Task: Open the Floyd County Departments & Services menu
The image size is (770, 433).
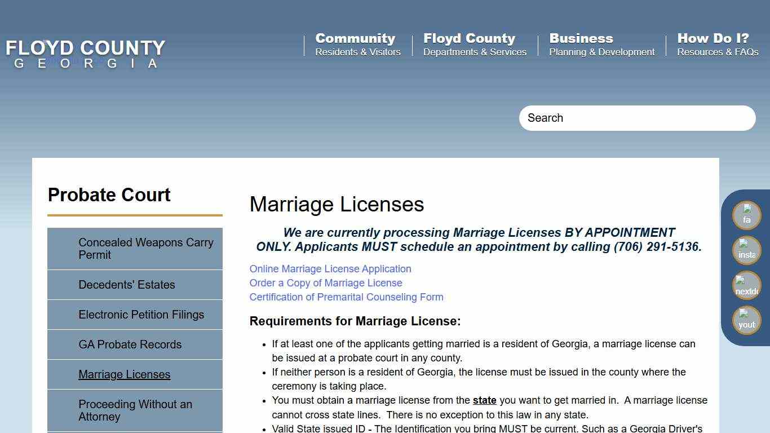Action: pyautogui.click(x=475, y=44)
